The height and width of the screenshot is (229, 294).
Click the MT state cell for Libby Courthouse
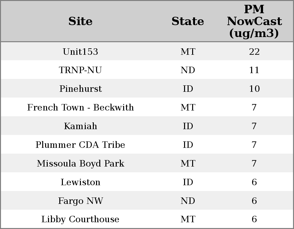tap(188, 219)
